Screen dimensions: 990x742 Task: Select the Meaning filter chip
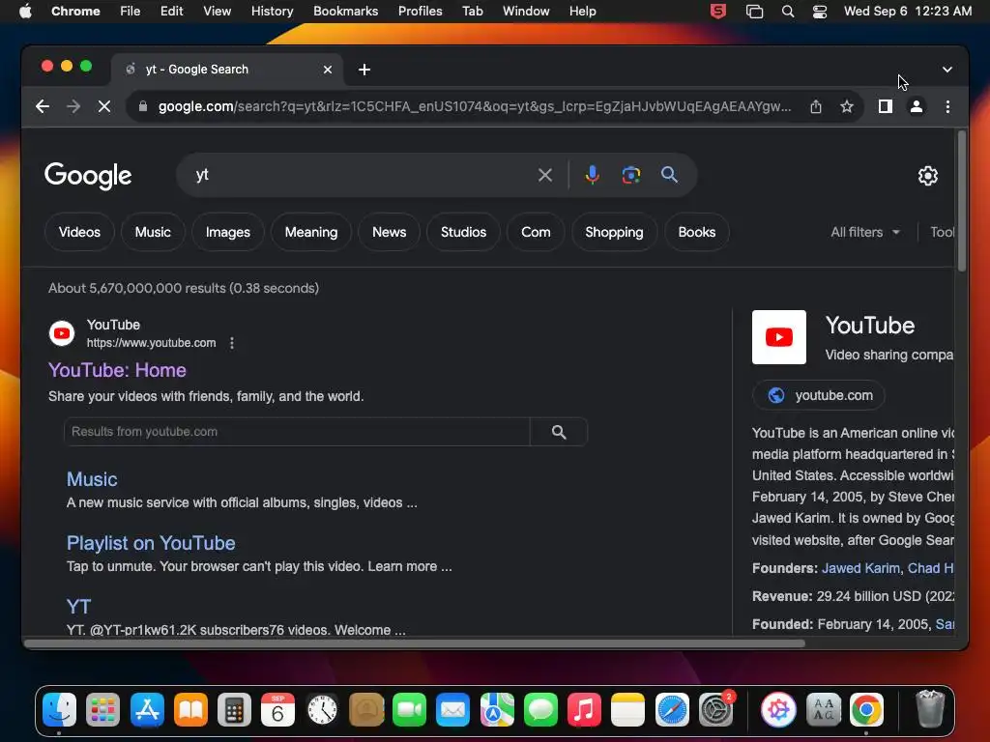pos(311,232)
